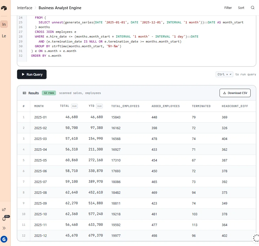
Task: Open the 'Le' sidebar item
Action: click(4, 36)
